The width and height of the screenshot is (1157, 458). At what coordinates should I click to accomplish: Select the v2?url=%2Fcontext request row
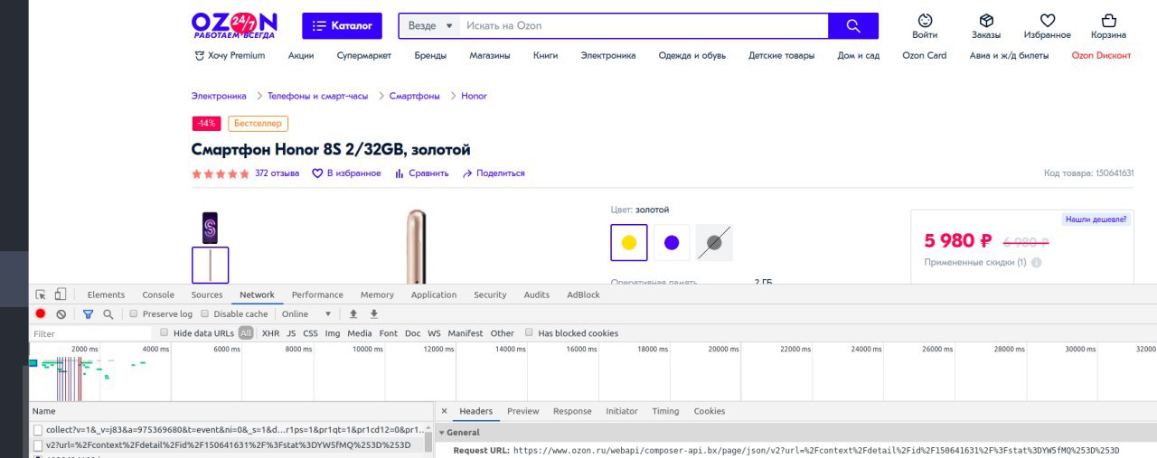227,444
